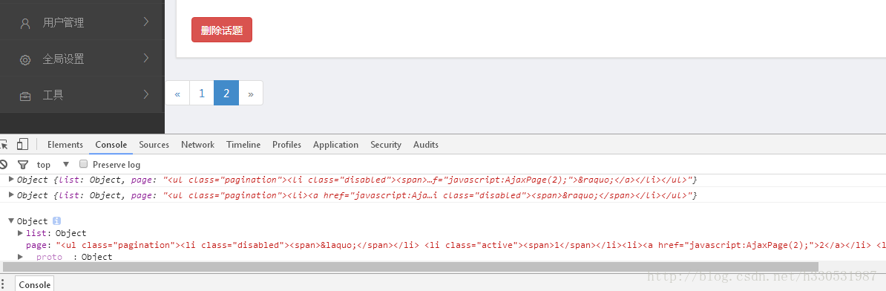Image resolution: width=886 pixels, height=291 pixels.
Task: Click the briefcase icon beside 工具
Action: (x=25, y=96)
